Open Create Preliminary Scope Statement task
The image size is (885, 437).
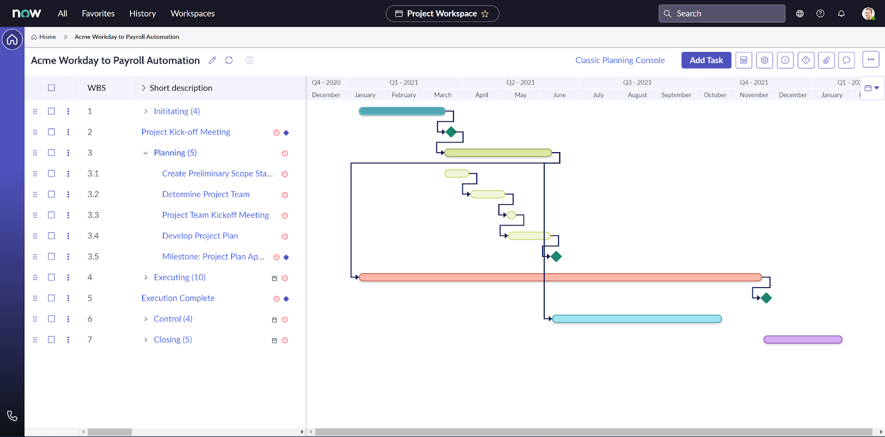(x=217, y=174)
